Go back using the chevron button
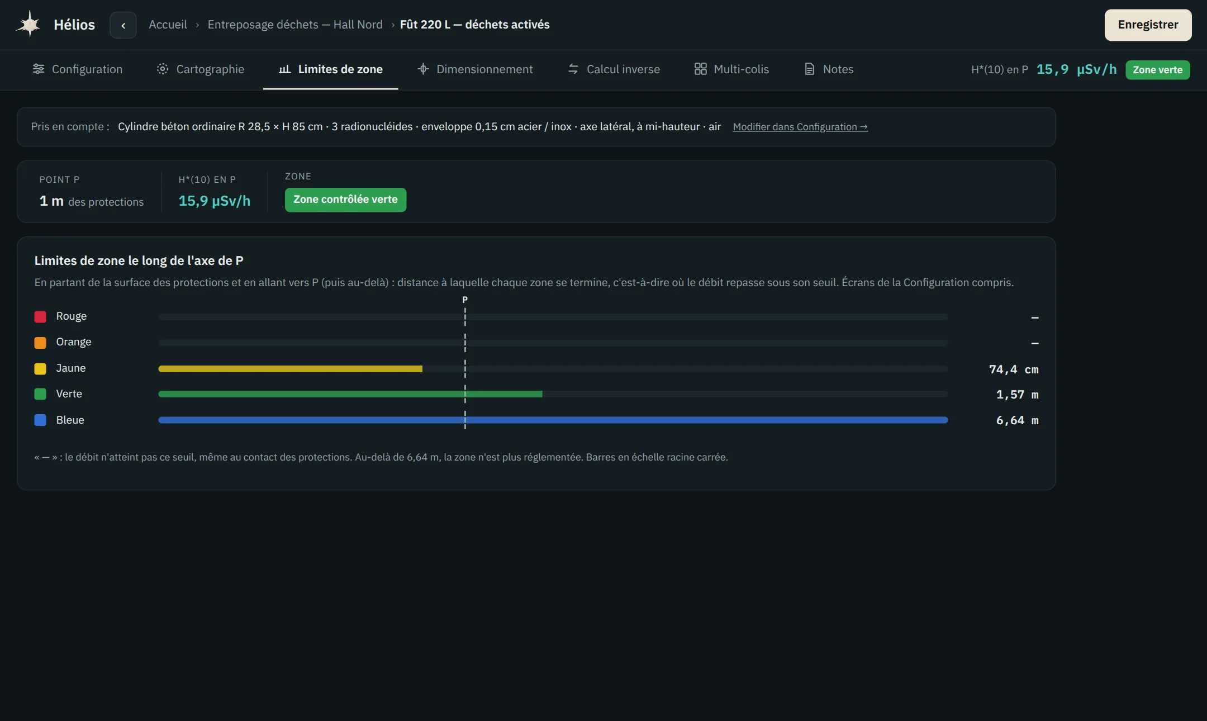 (123, 25)
